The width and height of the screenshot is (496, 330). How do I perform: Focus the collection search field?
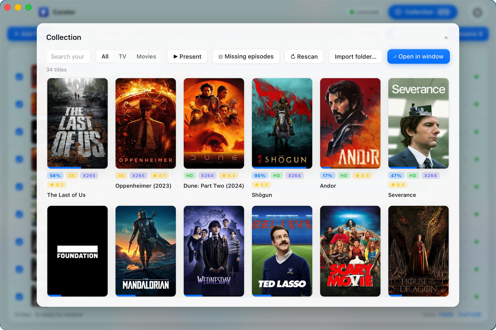pos(69,57)
